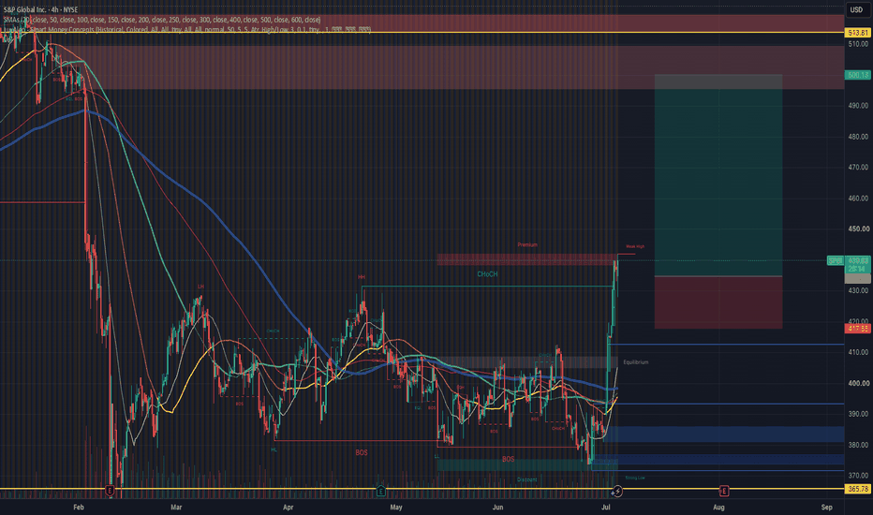Click the 365.78 yellow price label
This screenshot has height=515, width=873.
pos(857,489)
